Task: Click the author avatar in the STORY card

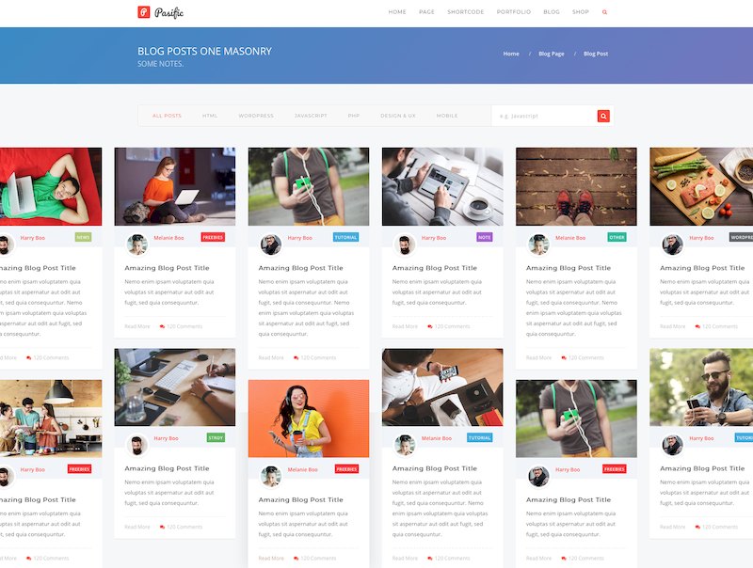Action: point(136,445)
